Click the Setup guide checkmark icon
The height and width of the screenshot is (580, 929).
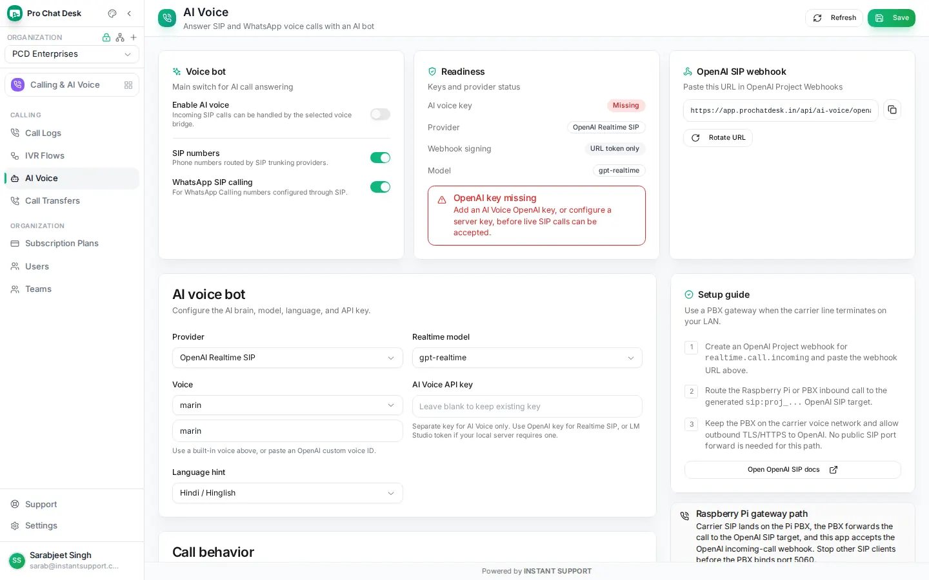click(689, 295)
